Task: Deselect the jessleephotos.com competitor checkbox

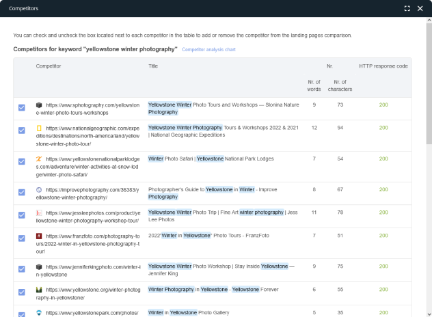Action: click(x=22, y=215)
